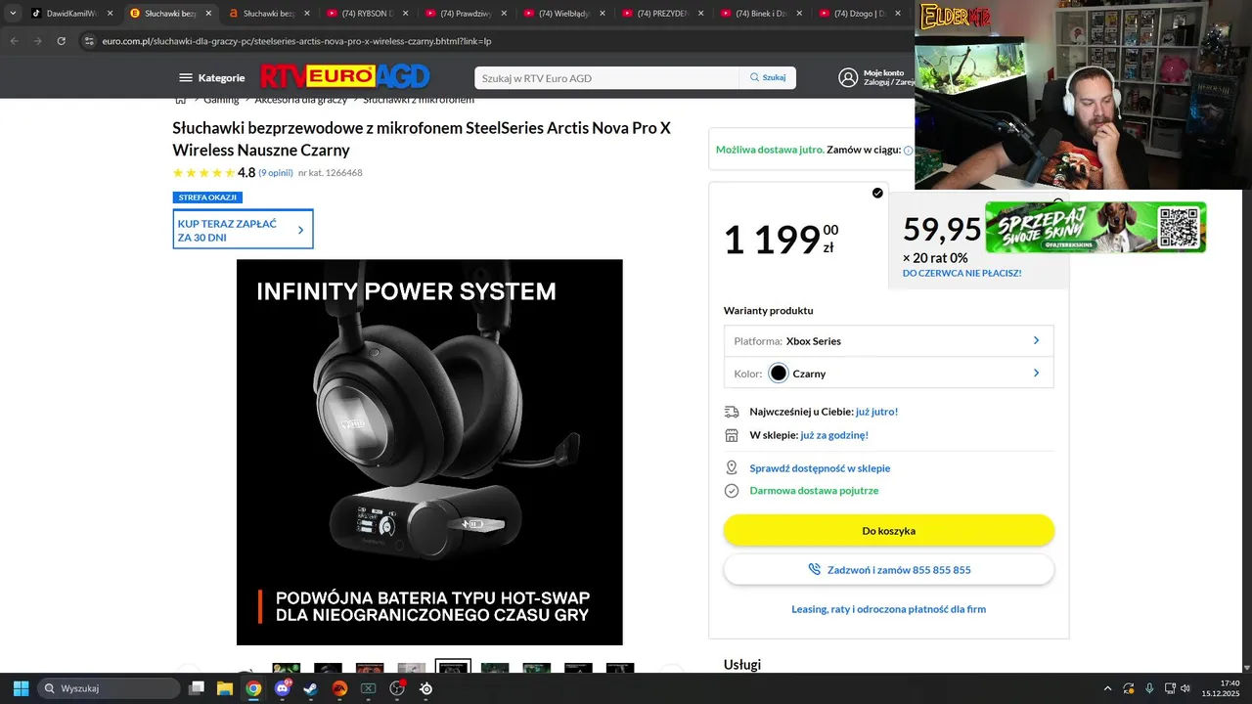
Task: Click the main headset product image
Action: pos(429,452)
